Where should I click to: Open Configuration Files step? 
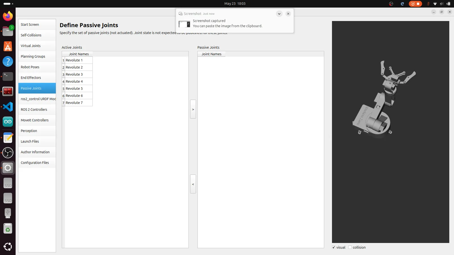tap(37, 163)
